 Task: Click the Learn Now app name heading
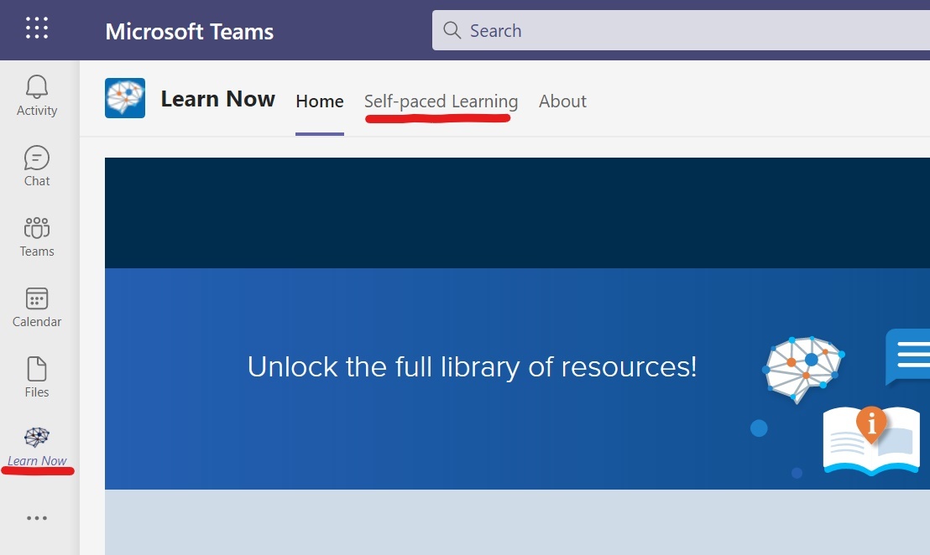pos(218,99)
